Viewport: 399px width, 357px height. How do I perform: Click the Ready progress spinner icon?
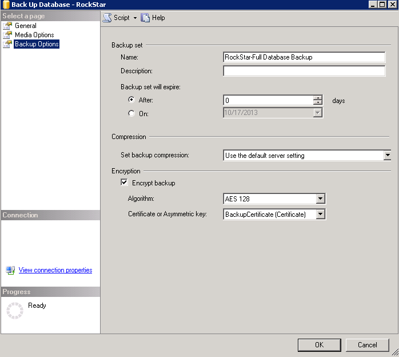pos(14,310)
